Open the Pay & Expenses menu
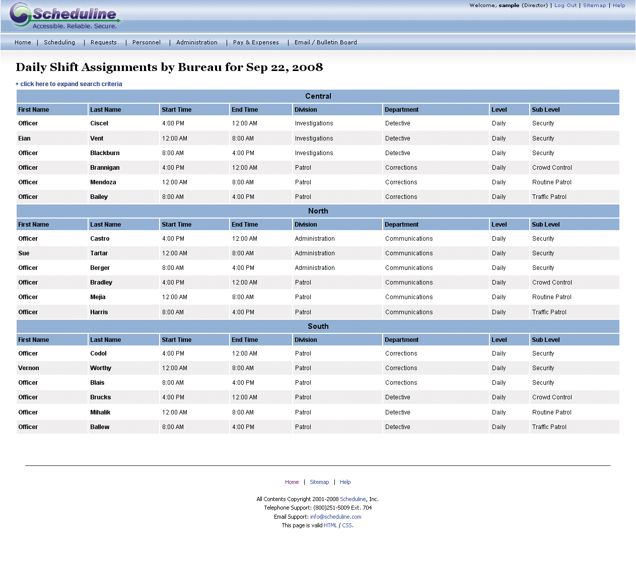The image size is (636, 562). pyautogui.click(x=256, y=42)
